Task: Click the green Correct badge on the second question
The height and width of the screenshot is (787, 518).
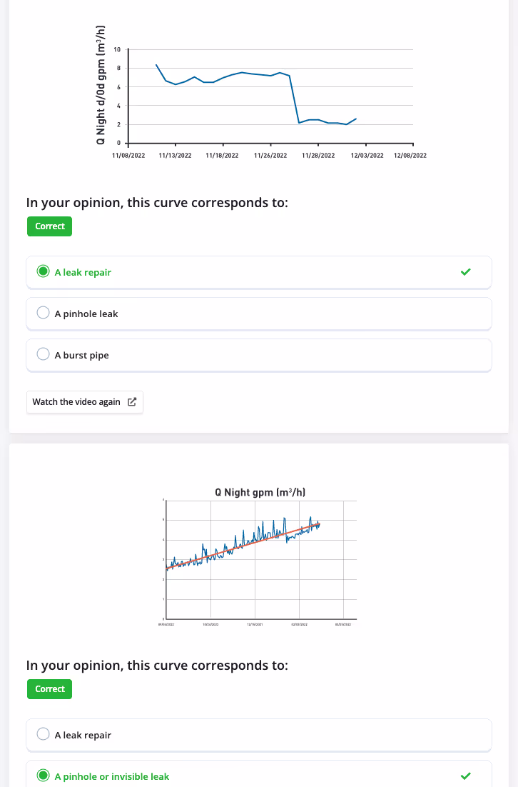Action: 49,688
